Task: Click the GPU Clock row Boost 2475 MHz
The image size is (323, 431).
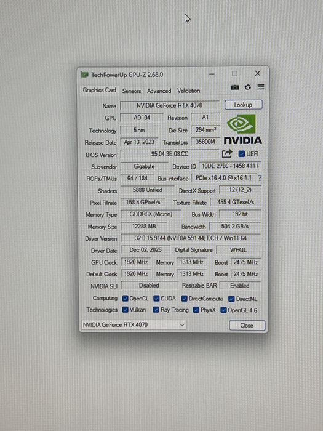Action: 245,262
